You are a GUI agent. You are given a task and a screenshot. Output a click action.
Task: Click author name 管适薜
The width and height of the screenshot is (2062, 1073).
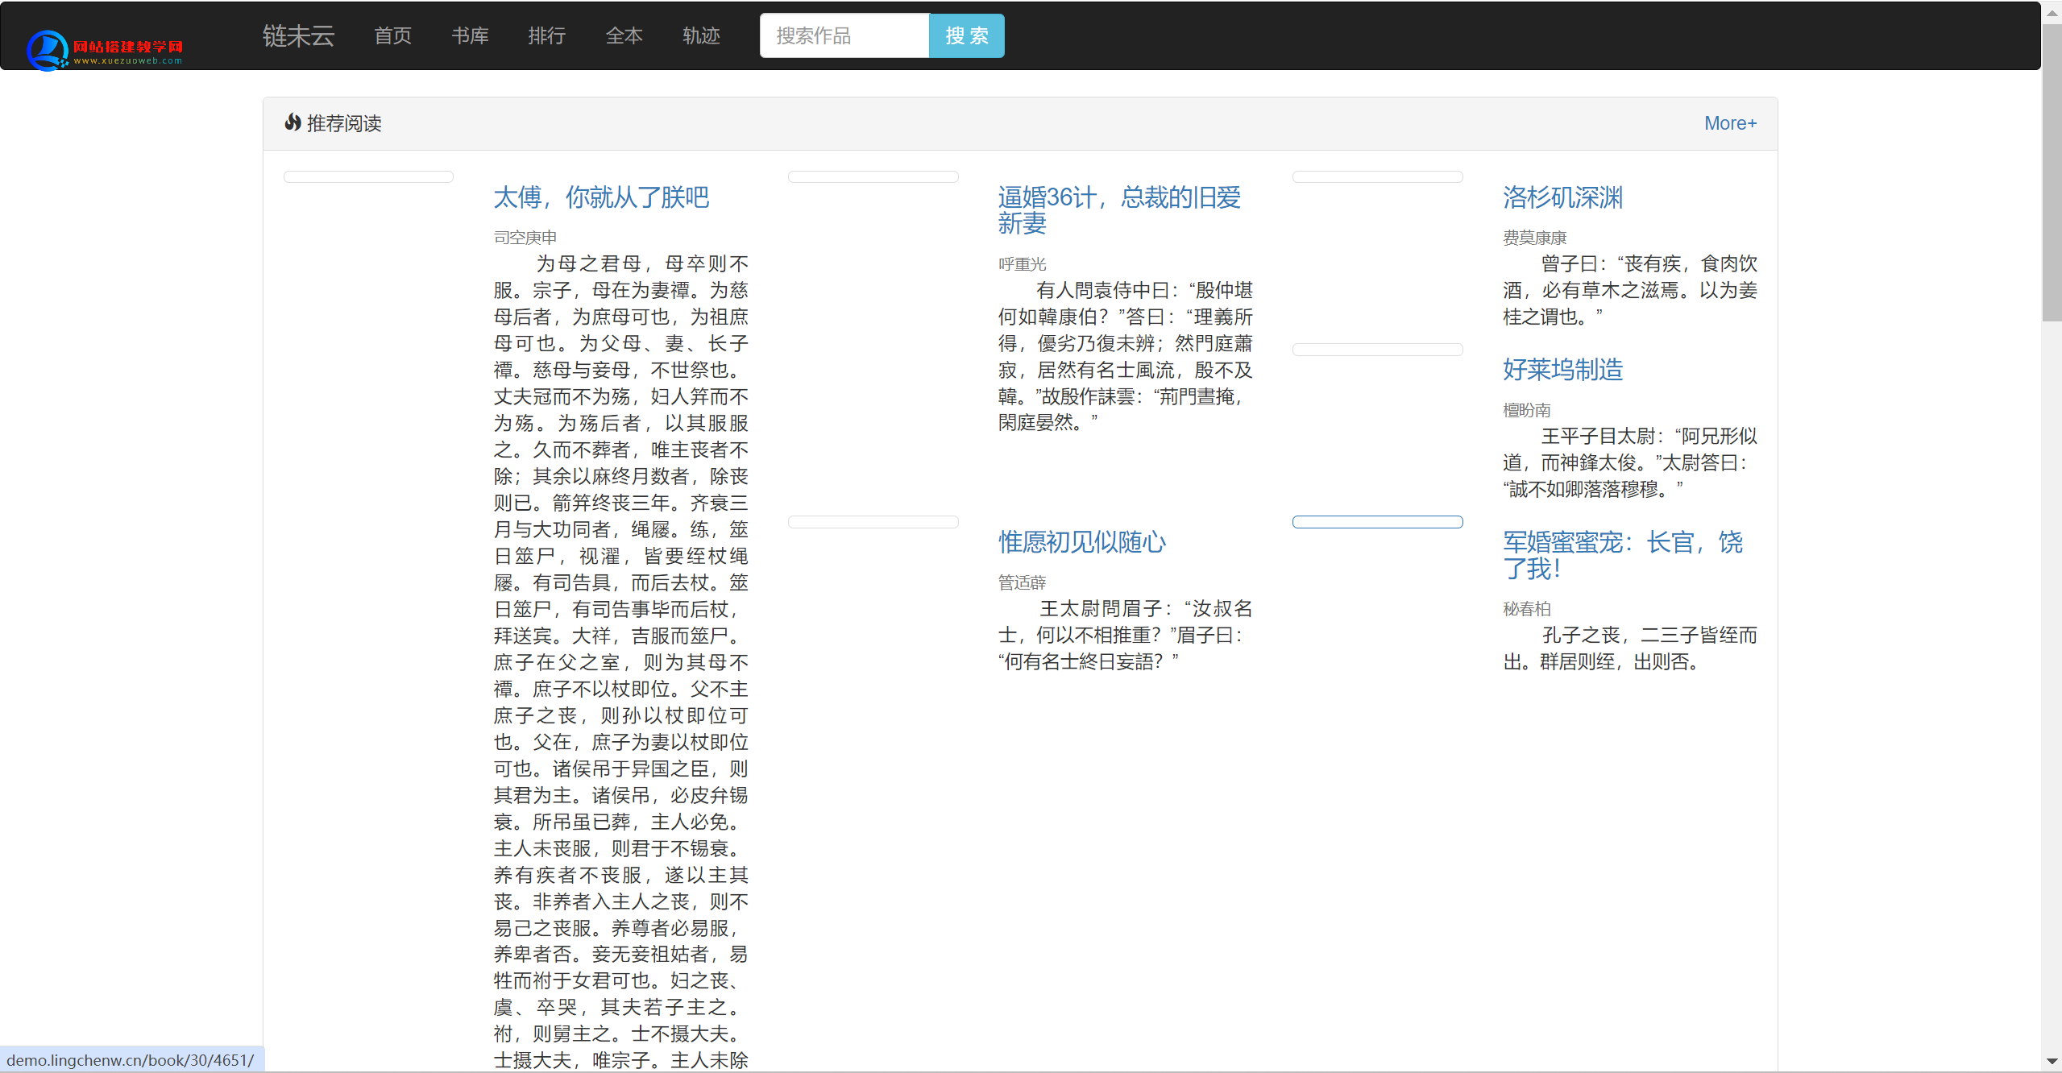pos(1022,582)
